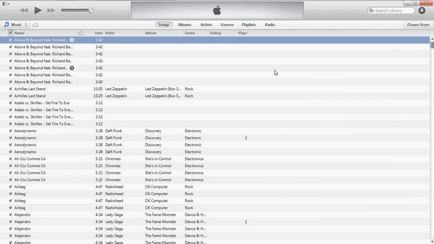Click Discovery album in the first Aerodynamic row
This screenshot has height=244, width=434.
click(153, 131)
